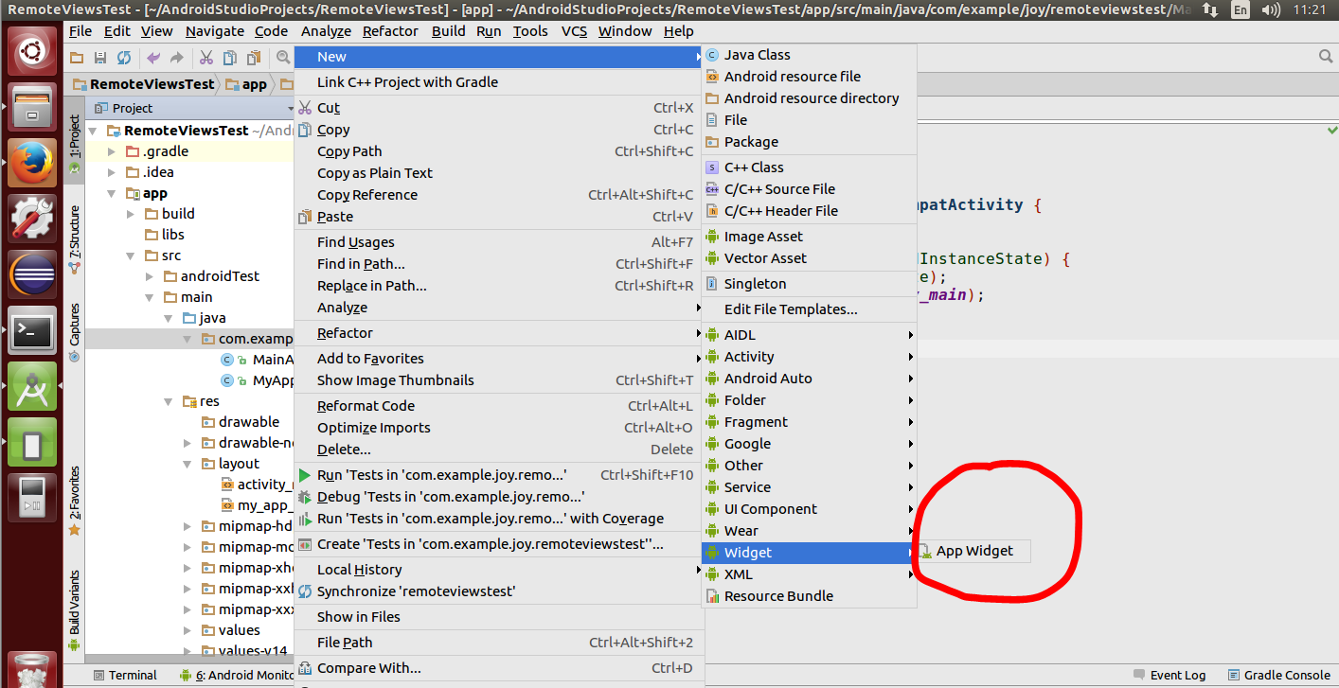Screen dimensions: 1339x688
Task: Open the Ubuntu Dash launcher
Action: point(32,51)
